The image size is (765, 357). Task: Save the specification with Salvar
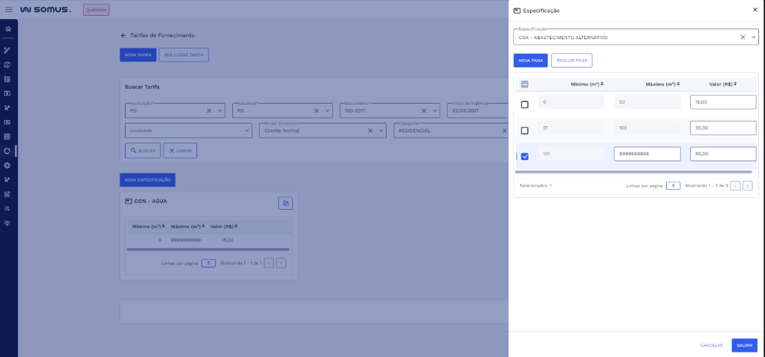point(744,345)
